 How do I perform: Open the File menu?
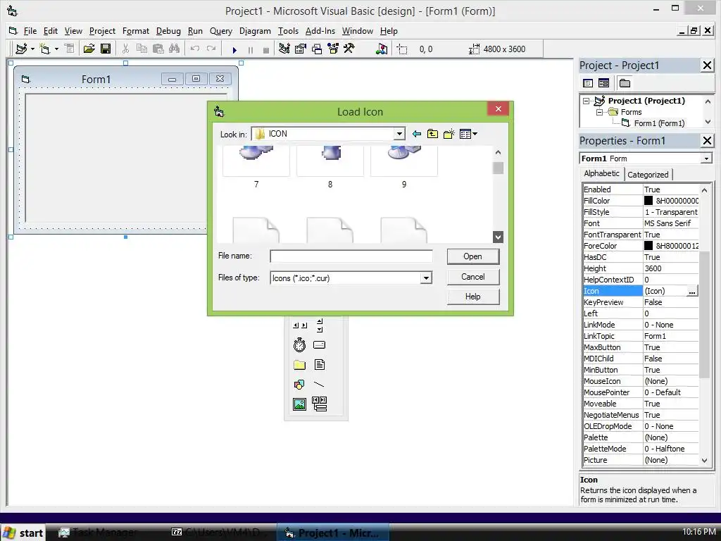pyautogui.click(x=30, y=31)
